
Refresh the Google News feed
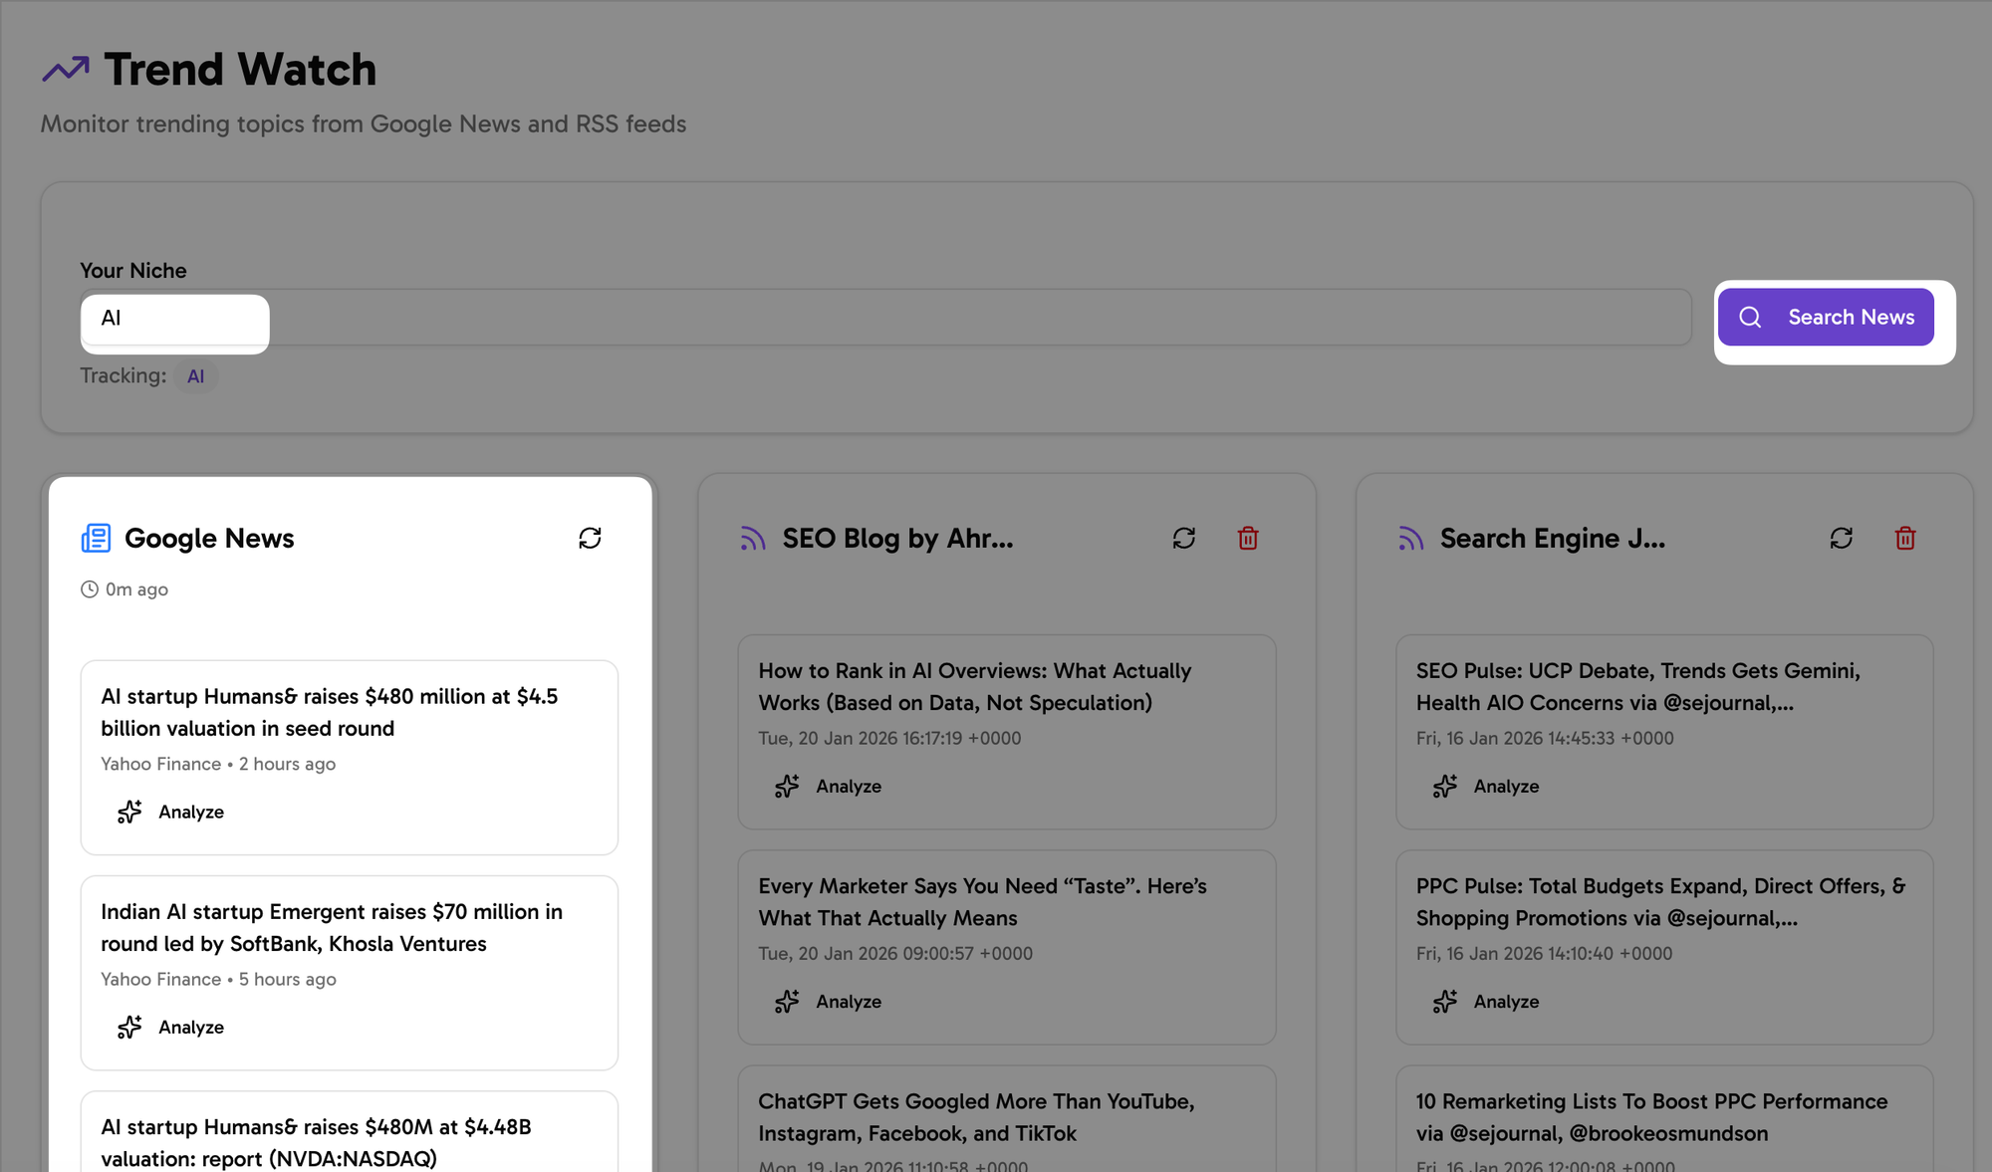[x=590, y=538]
